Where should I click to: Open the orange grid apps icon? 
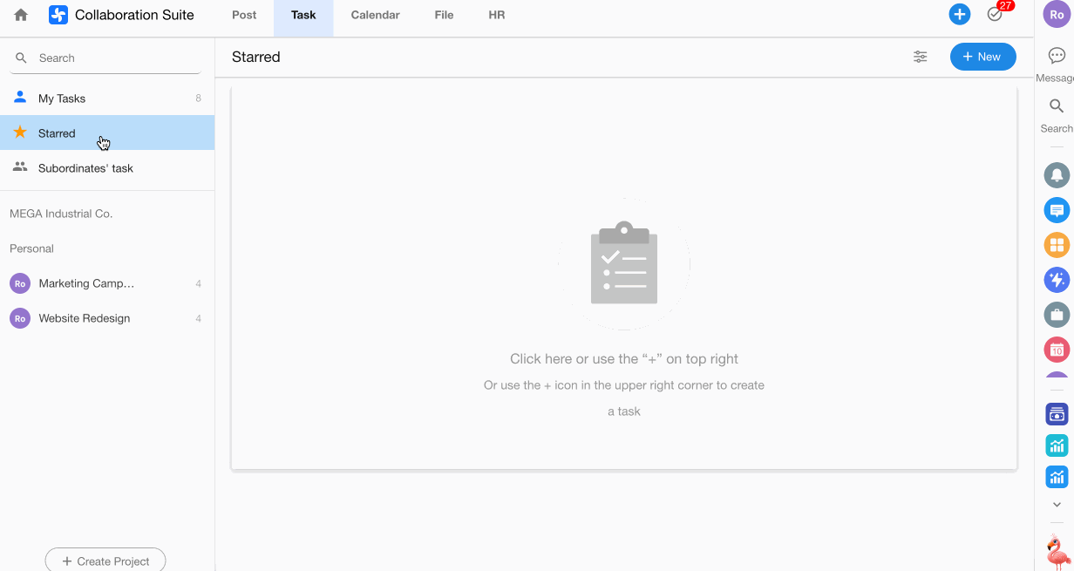pos(1057,245)
